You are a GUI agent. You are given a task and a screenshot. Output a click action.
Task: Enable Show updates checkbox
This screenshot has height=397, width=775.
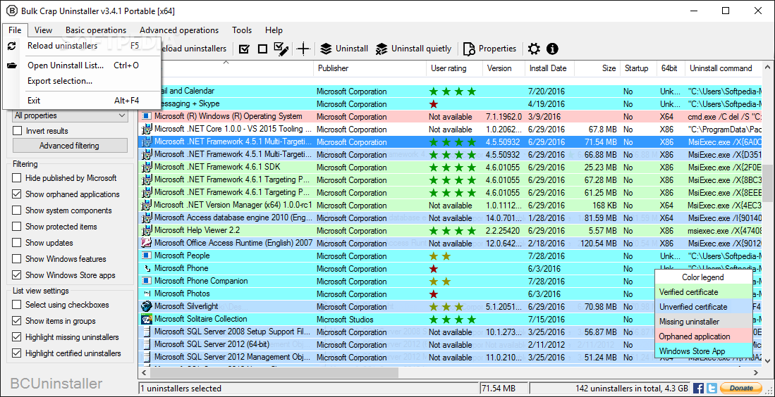coord(18,243)
